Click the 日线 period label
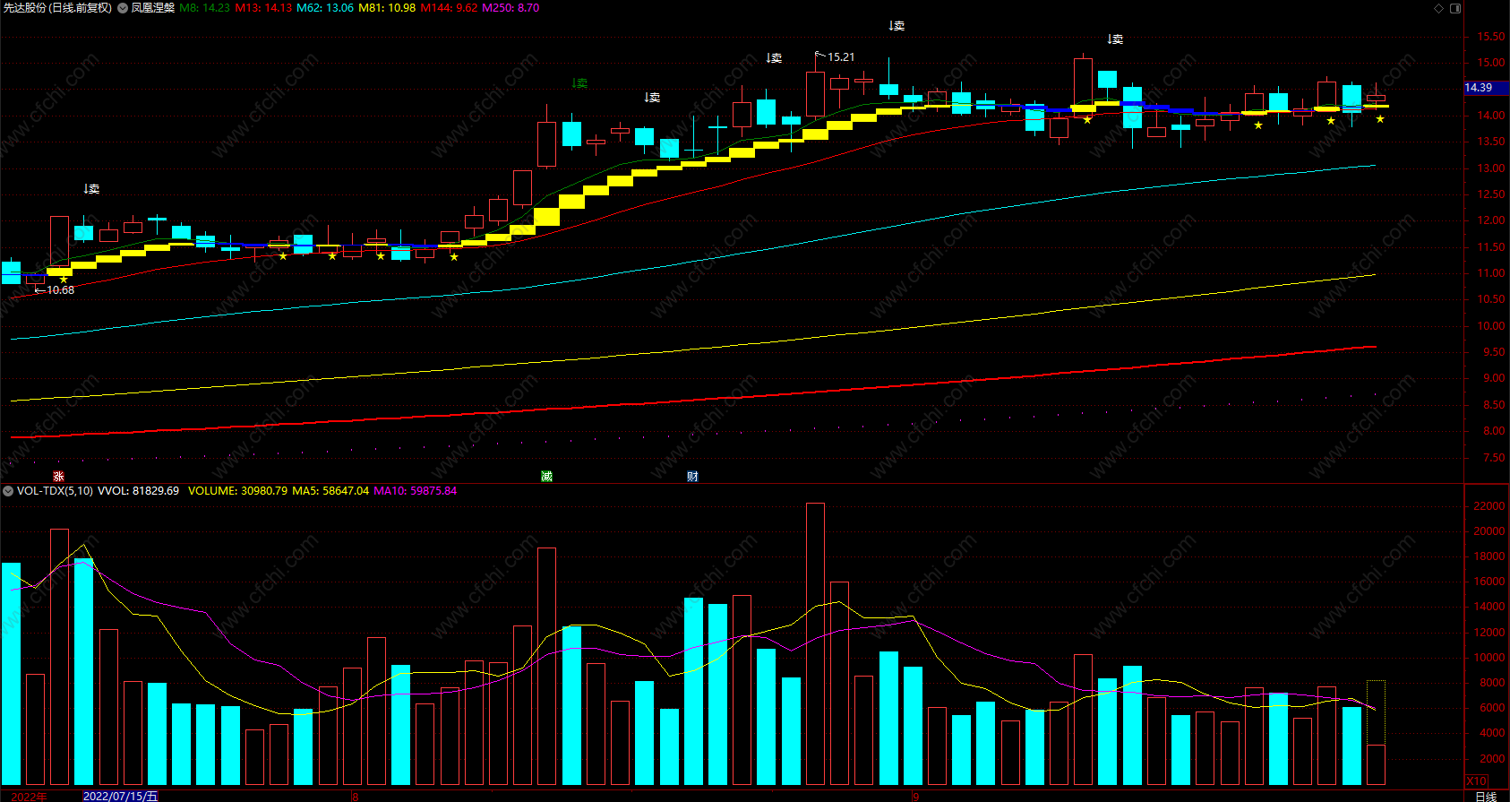Viewport: 1510px width, 802px height. tap(1486, 796)
